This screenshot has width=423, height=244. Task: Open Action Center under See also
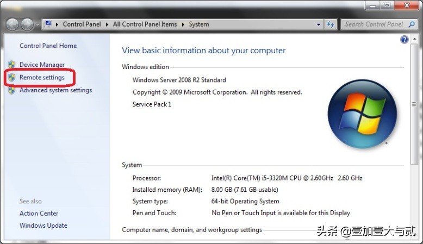(x=39, y=213)
